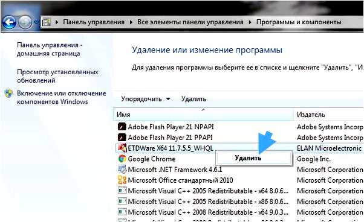Select Adobe Flash Player 21 PPAPI entry
This screenshot has width=364, height=222.
170,138
